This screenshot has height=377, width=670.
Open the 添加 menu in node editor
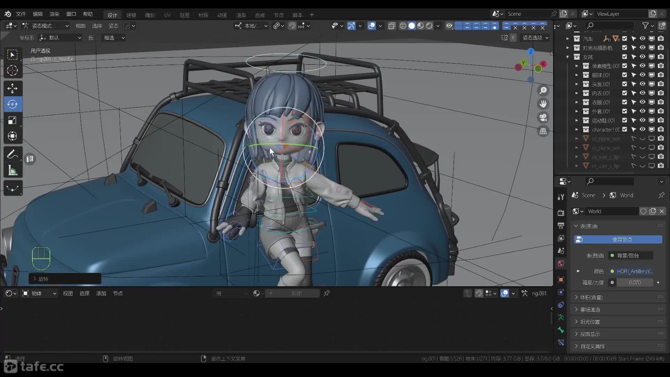[101, 294]
